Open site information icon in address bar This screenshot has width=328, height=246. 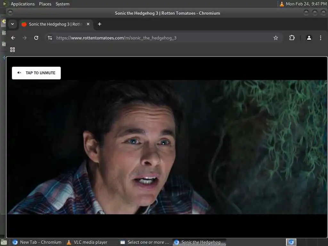(x=50, y=38)
